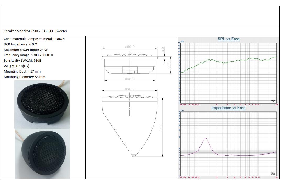The height and width of the screenshot is (184, 283).
Task: Click the purple impedance curve peak
Action: click(206, 138)
